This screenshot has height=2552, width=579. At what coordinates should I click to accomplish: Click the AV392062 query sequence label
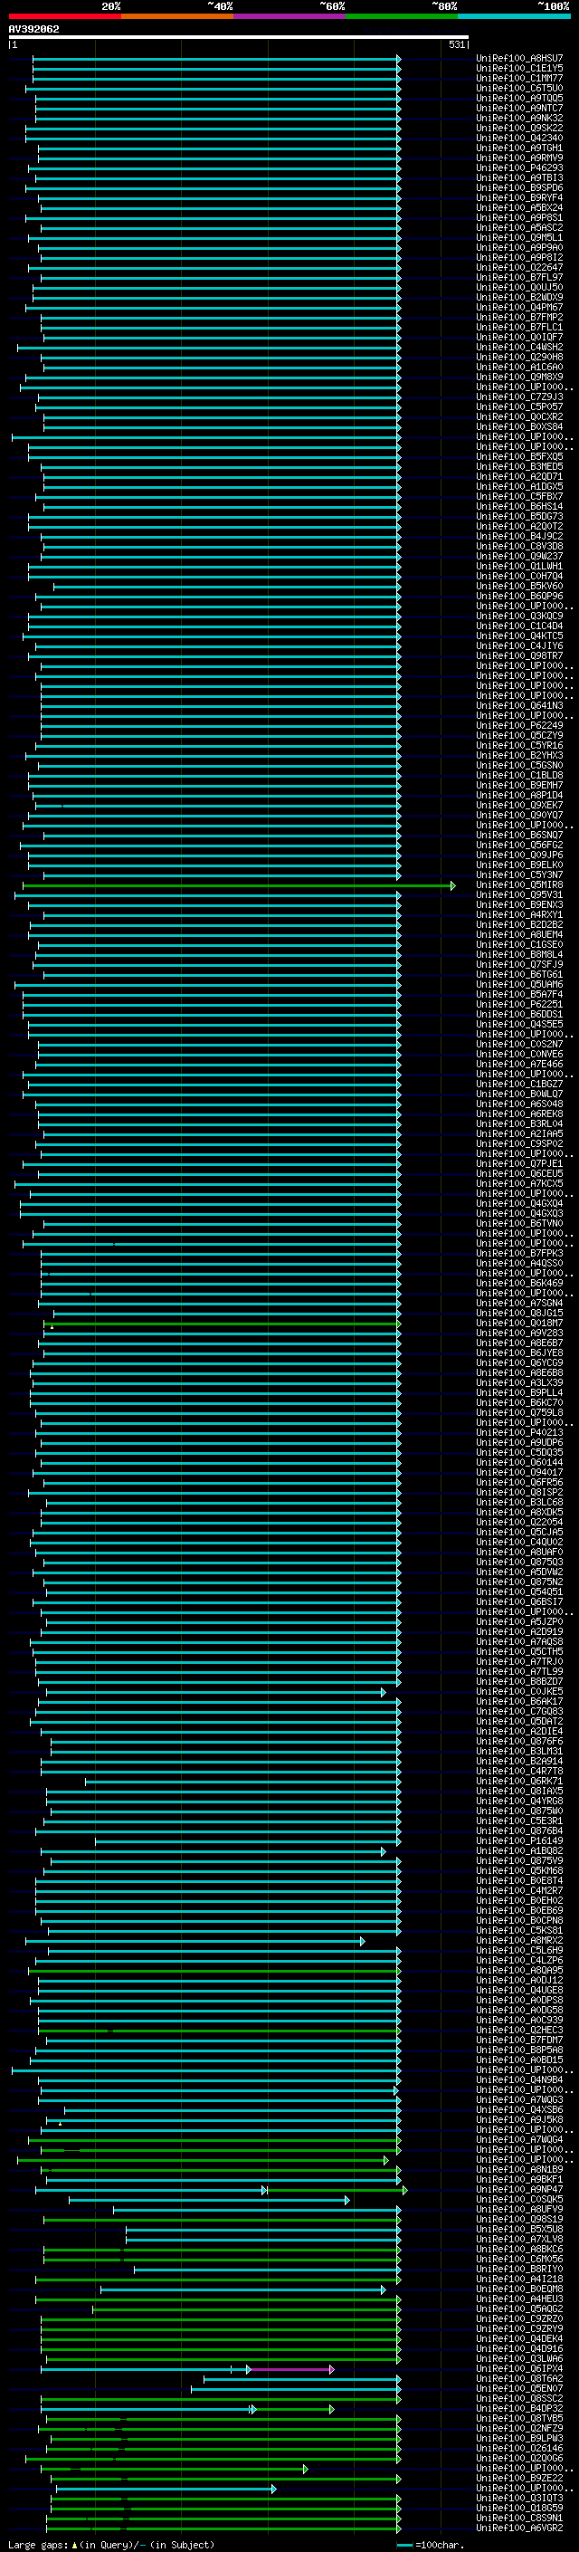click(x=33, y=30)
